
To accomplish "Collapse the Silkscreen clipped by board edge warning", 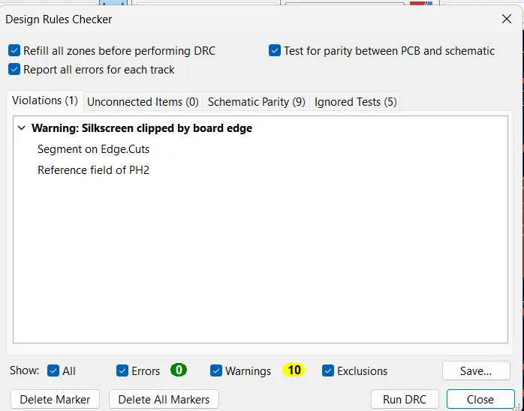I will (21, 128).
